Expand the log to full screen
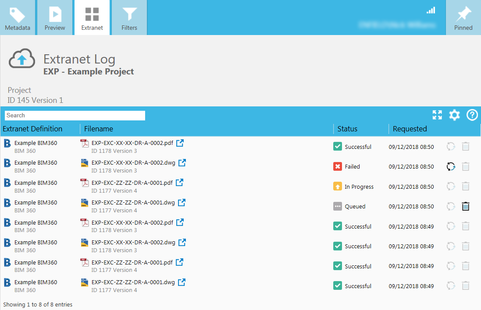Screen dimensions: 481x310 (x=437, y=115)
